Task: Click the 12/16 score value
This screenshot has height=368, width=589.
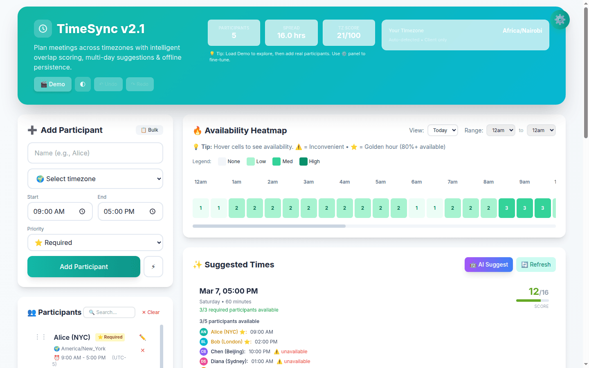Action: click(x=538, y=292)
